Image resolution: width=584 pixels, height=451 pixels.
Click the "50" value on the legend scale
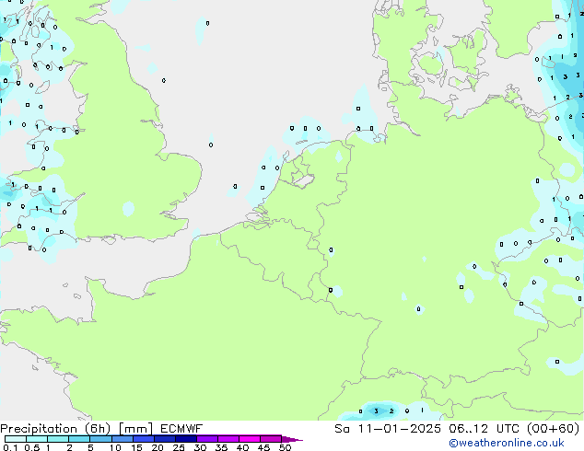[285, 448]
